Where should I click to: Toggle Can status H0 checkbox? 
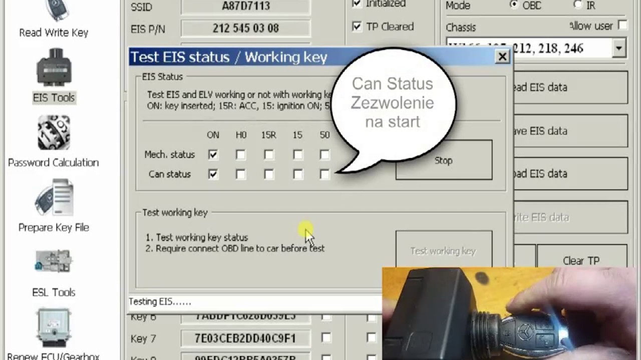(x=241, y=174)
